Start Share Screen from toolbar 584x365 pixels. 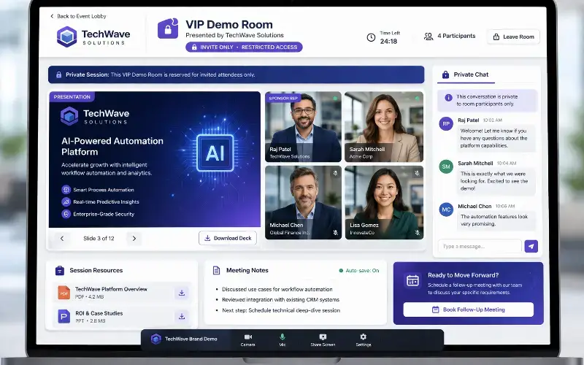pyautogui.click(x=323, y=339)
